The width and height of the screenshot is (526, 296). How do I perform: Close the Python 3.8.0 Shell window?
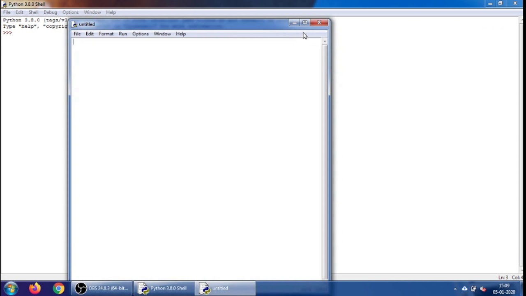(x=515, y=4)
